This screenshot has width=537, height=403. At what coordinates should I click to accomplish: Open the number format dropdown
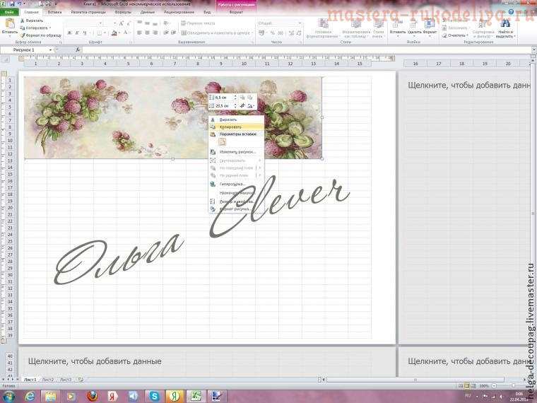pyautogui.click(x=300, y=23)
